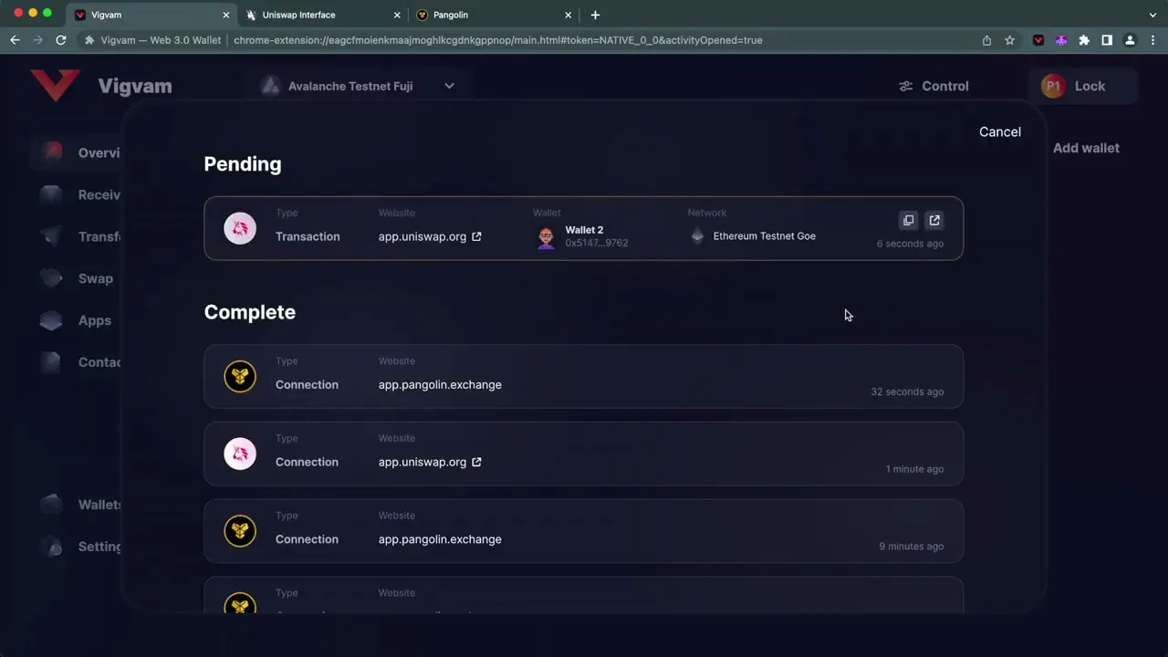Go back in browser history
The width and height of the screenshot is (1168, 657).
coord(15,40)
